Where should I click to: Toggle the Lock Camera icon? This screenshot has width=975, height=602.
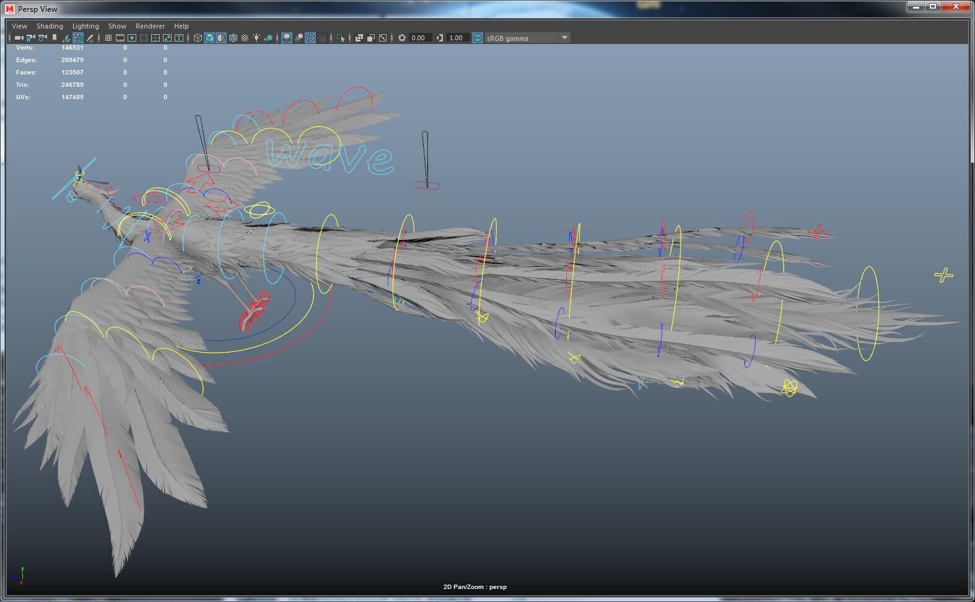pyautogui.click(x=30, y=38)
